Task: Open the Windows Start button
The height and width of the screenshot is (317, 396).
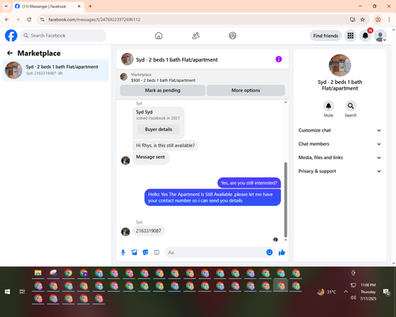Action: pyautogui.click(x=7, y=292)
